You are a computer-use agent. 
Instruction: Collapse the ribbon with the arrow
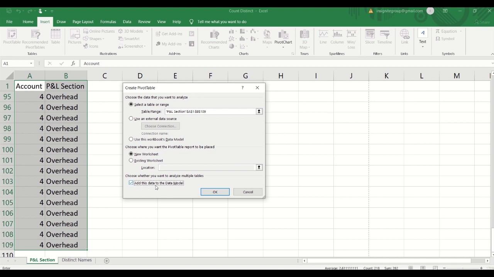(x=492, y=54)
